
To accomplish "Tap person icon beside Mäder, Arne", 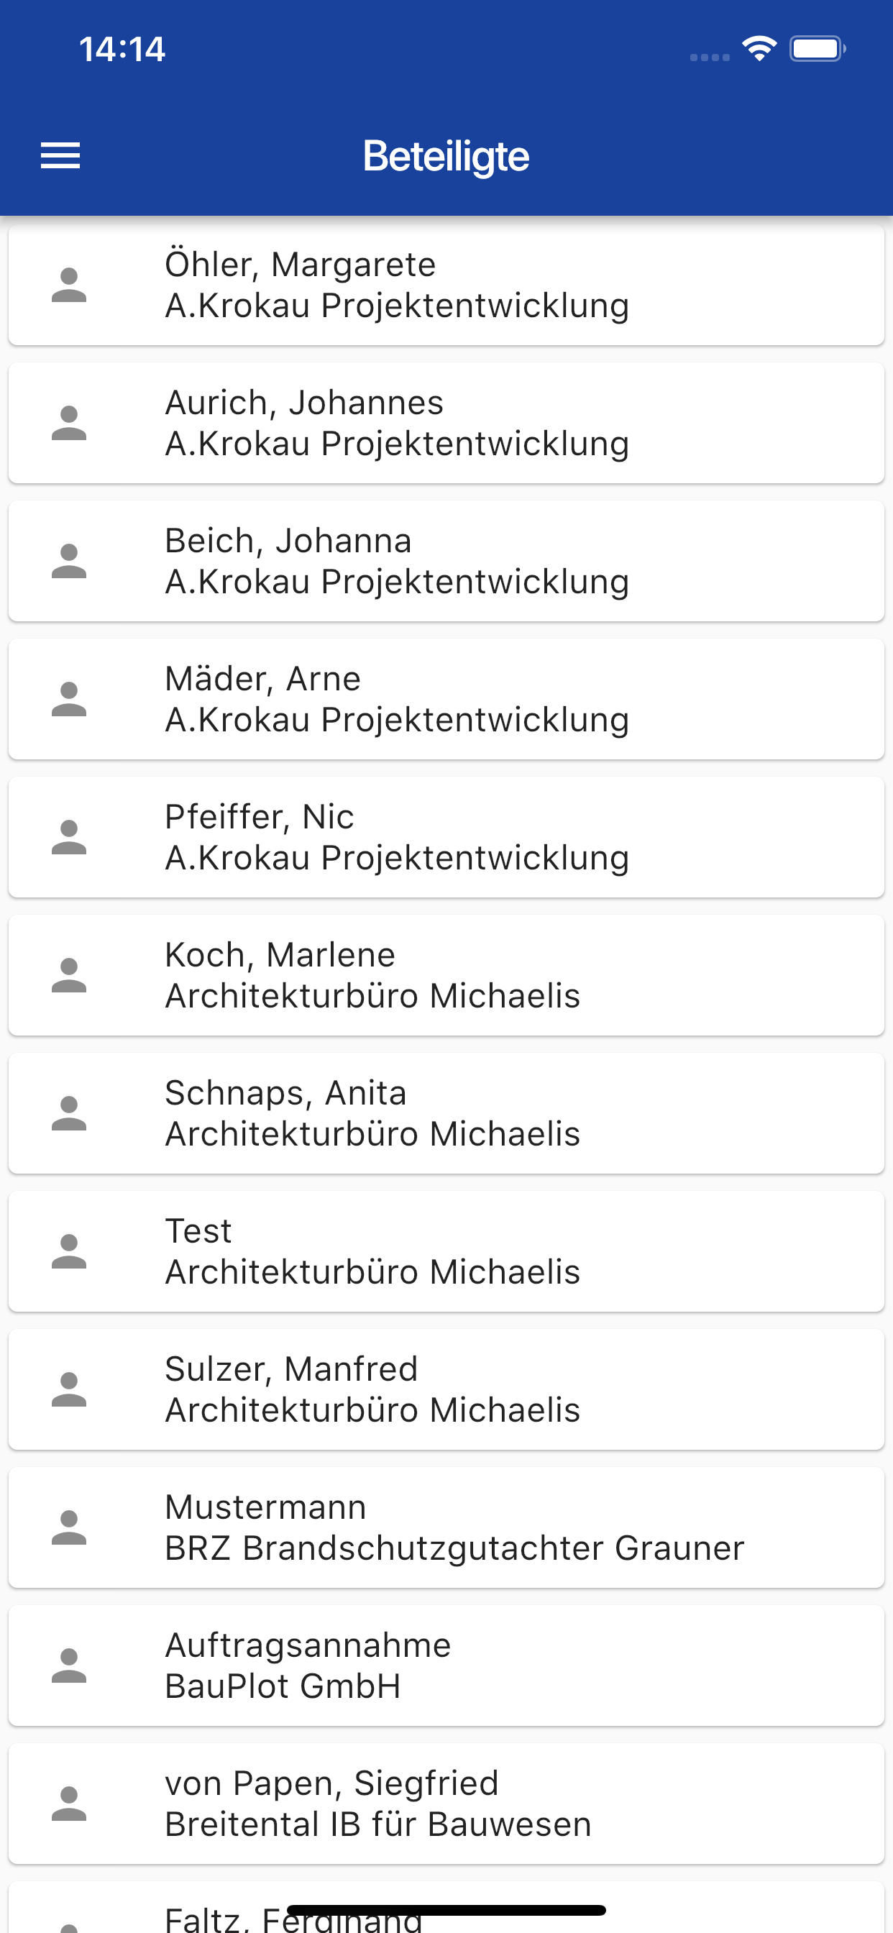I will tap(69, 700).
